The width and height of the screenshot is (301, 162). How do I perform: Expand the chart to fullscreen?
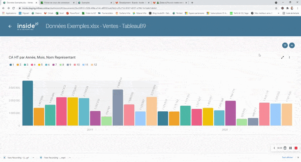(282, 58)
